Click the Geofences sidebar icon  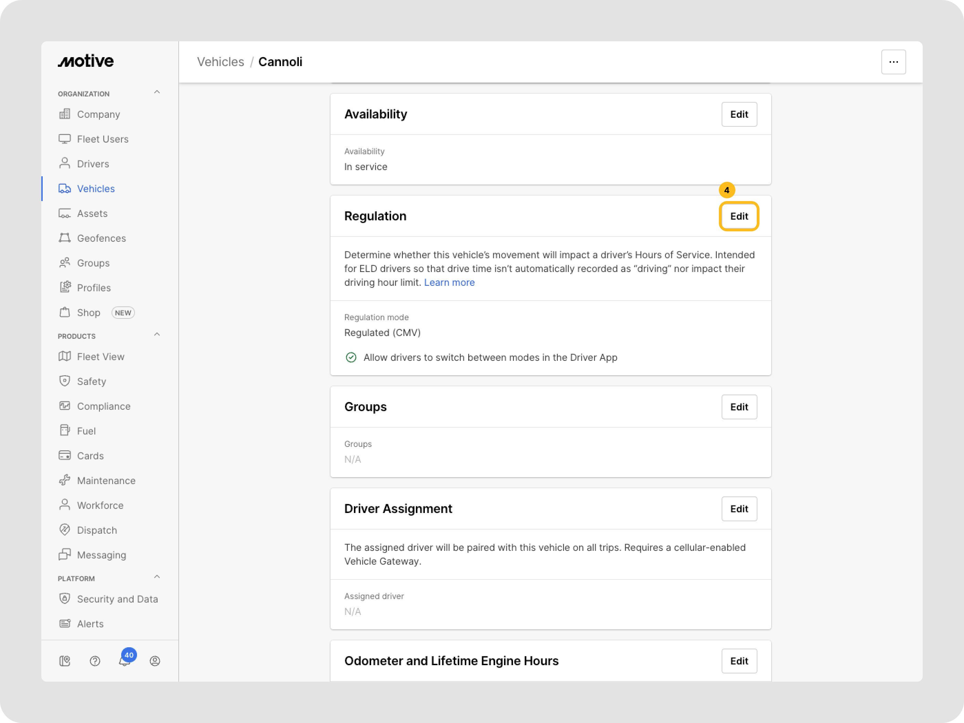(x=64, y=238)
